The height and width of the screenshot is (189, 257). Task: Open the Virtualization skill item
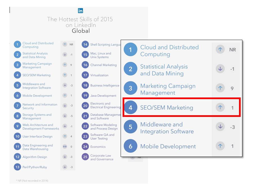[x=99, y=75]
